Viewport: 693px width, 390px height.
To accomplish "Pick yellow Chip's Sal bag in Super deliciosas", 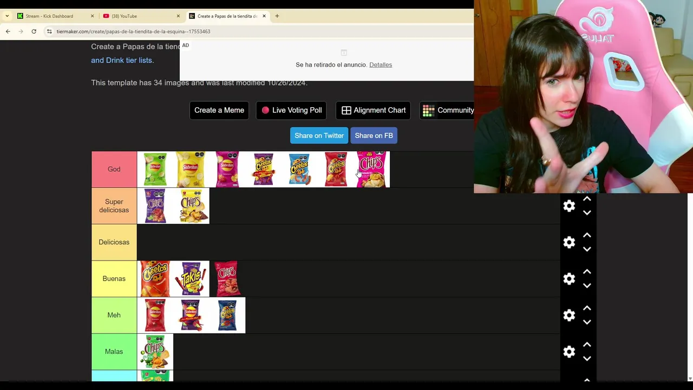I will (191, 206).
